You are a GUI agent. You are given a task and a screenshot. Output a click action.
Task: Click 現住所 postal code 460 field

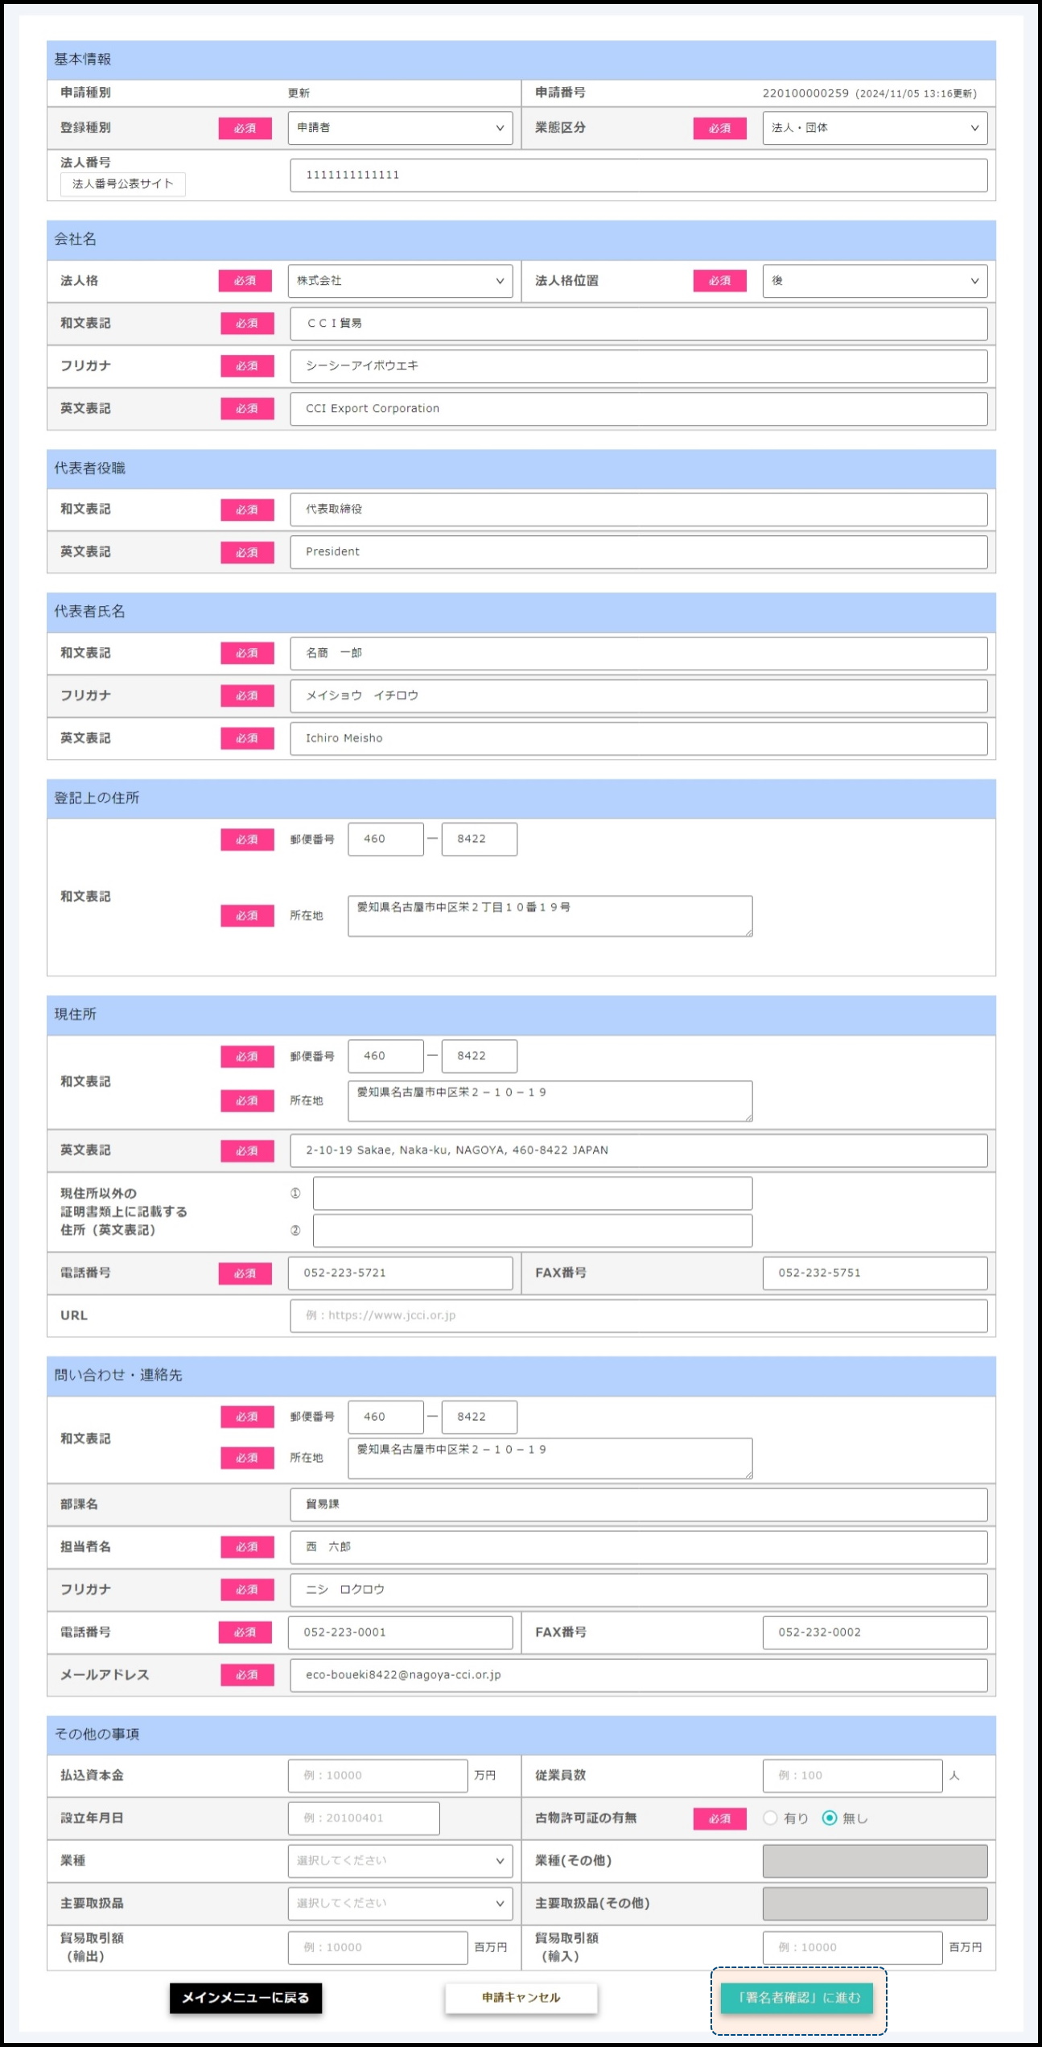pyautogui.click(x=385, y=1056)
